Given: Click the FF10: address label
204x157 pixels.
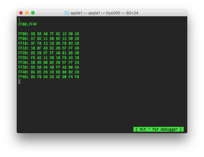Looking at the screenshot, I should [23, 44].
